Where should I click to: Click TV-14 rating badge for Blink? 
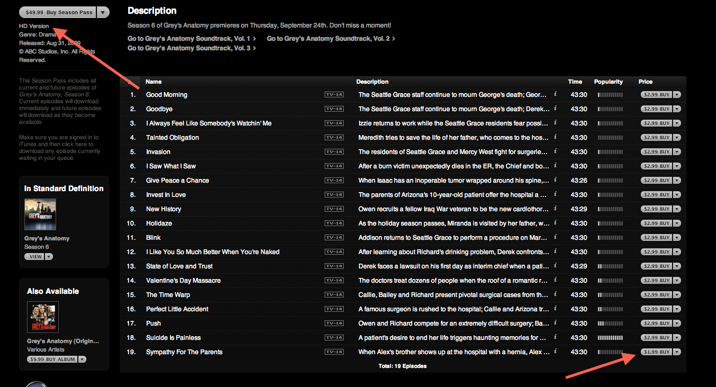pyautogui.click(x=334, y=238)
